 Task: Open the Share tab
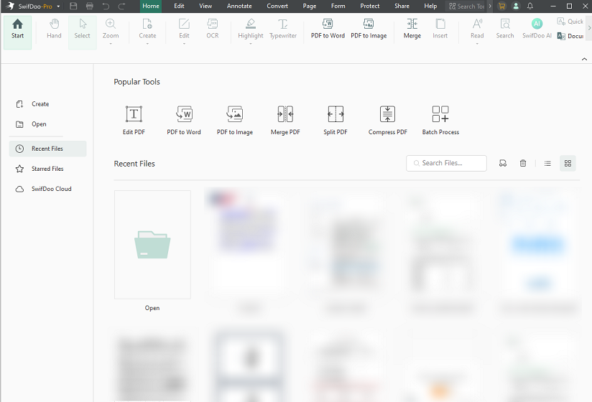pos(402,6)
